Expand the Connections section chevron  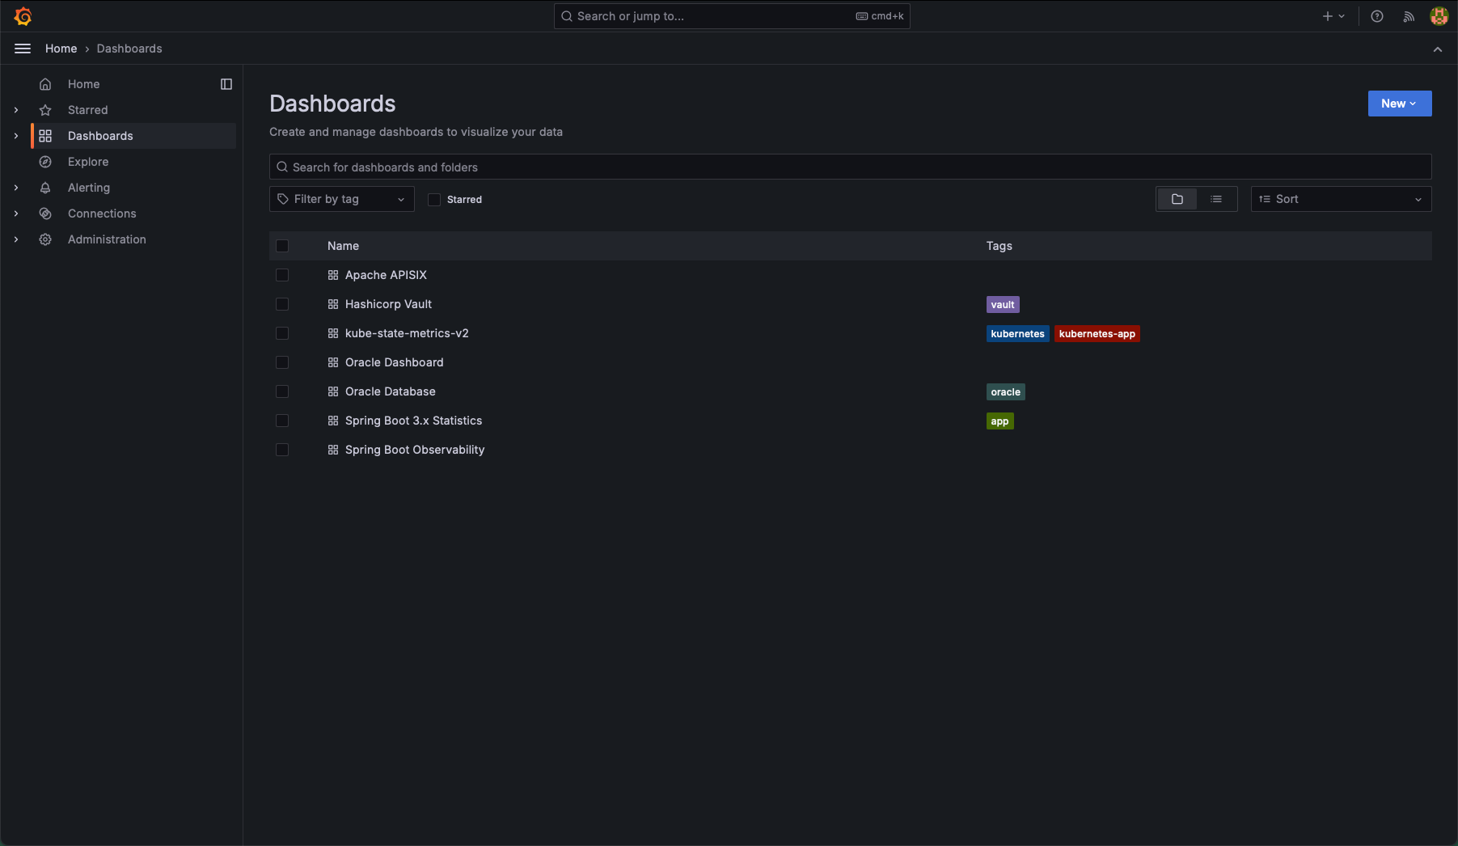[x=16, y=214]
